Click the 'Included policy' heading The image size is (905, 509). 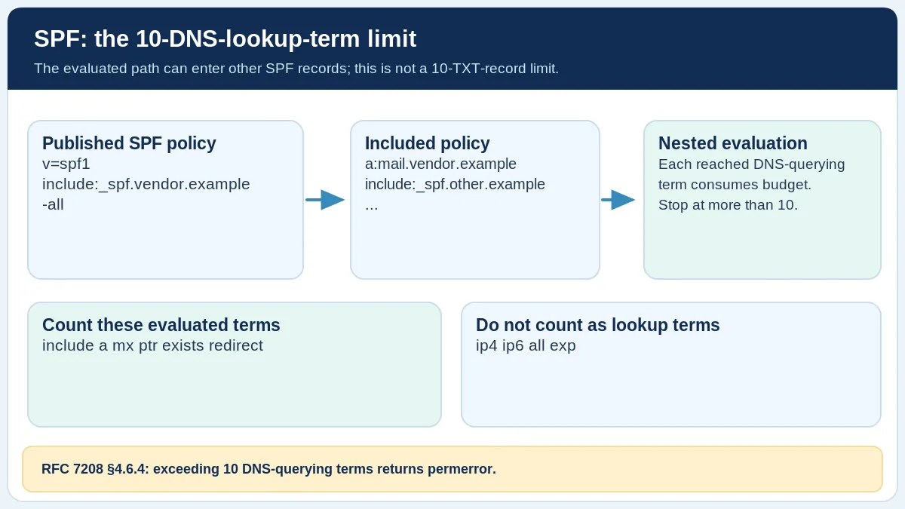[x=428, y=143]
